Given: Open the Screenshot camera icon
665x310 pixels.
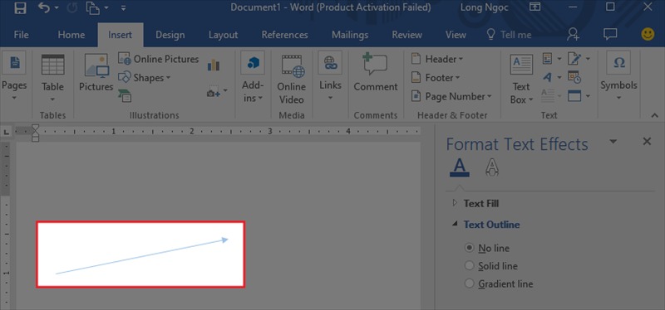Looking at the screenshot, I should coord(214,92).
